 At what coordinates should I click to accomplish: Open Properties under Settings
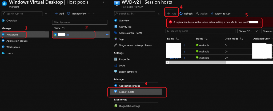pos(125,59)
